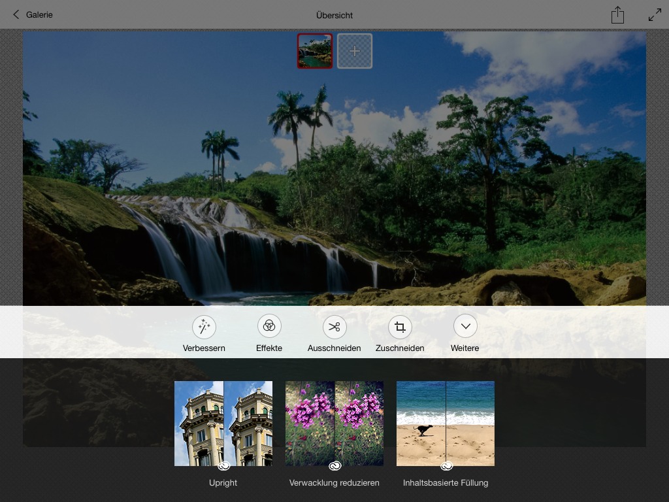Activate the Zuschneiden crop tool
This screenshot has width=669, height=502.
tap(400, 326)
